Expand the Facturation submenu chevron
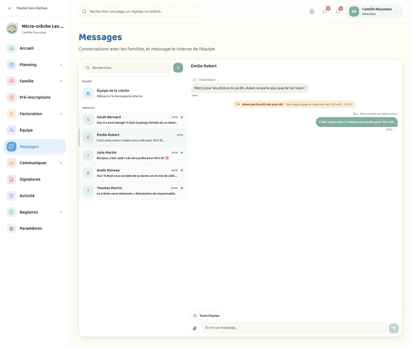411x347 pixels. coord(61,114)
